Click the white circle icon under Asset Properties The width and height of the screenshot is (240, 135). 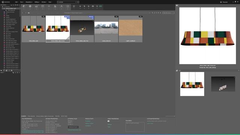pyautogui.click(x=108, y=121)
